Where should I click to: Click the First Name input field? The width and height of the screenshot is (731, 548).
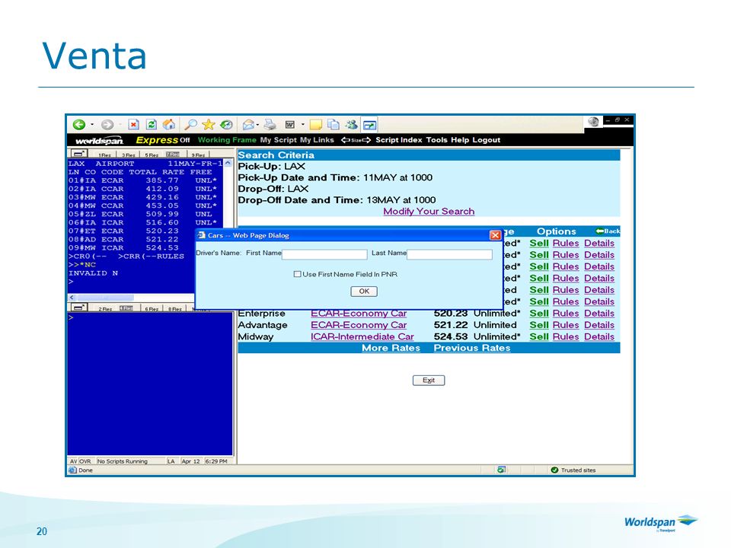coord(324,254)
